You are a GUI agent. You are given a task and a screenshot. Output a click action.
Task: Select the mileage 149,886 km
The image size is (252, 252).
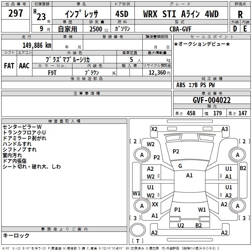click(x=37, y=45)
